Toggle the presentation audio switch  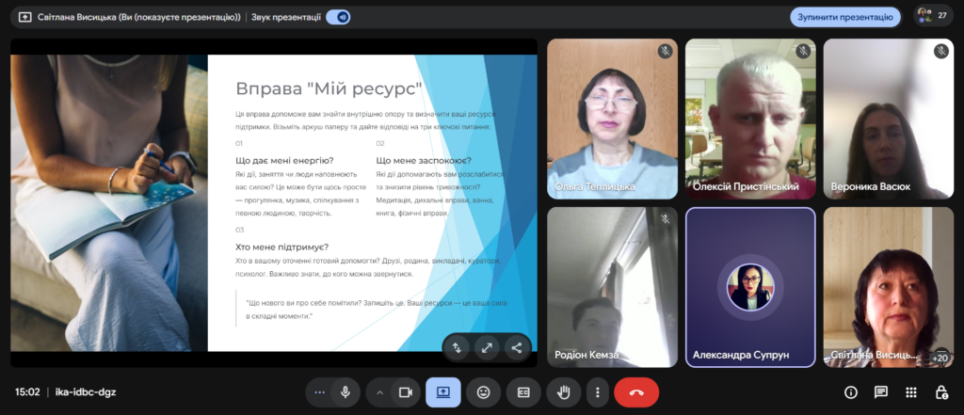pos(338,17)
